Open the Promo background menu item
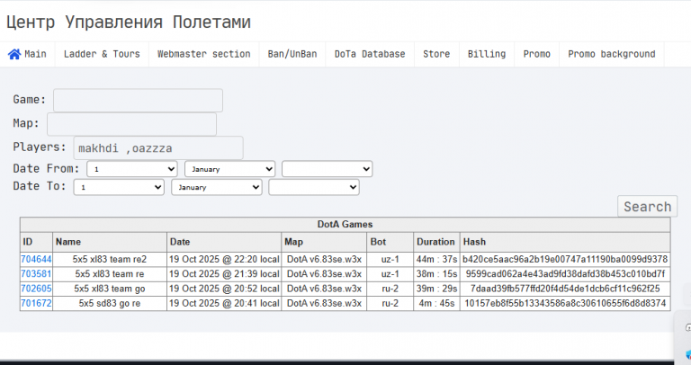 pyautogui.click(x=611, y=54)
